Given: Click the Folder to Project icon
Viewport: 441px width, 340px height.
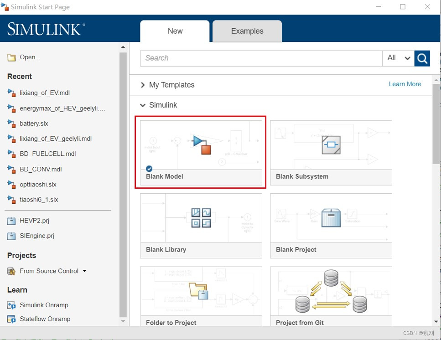Looking at the screenshot, I should tap(198, 291).
